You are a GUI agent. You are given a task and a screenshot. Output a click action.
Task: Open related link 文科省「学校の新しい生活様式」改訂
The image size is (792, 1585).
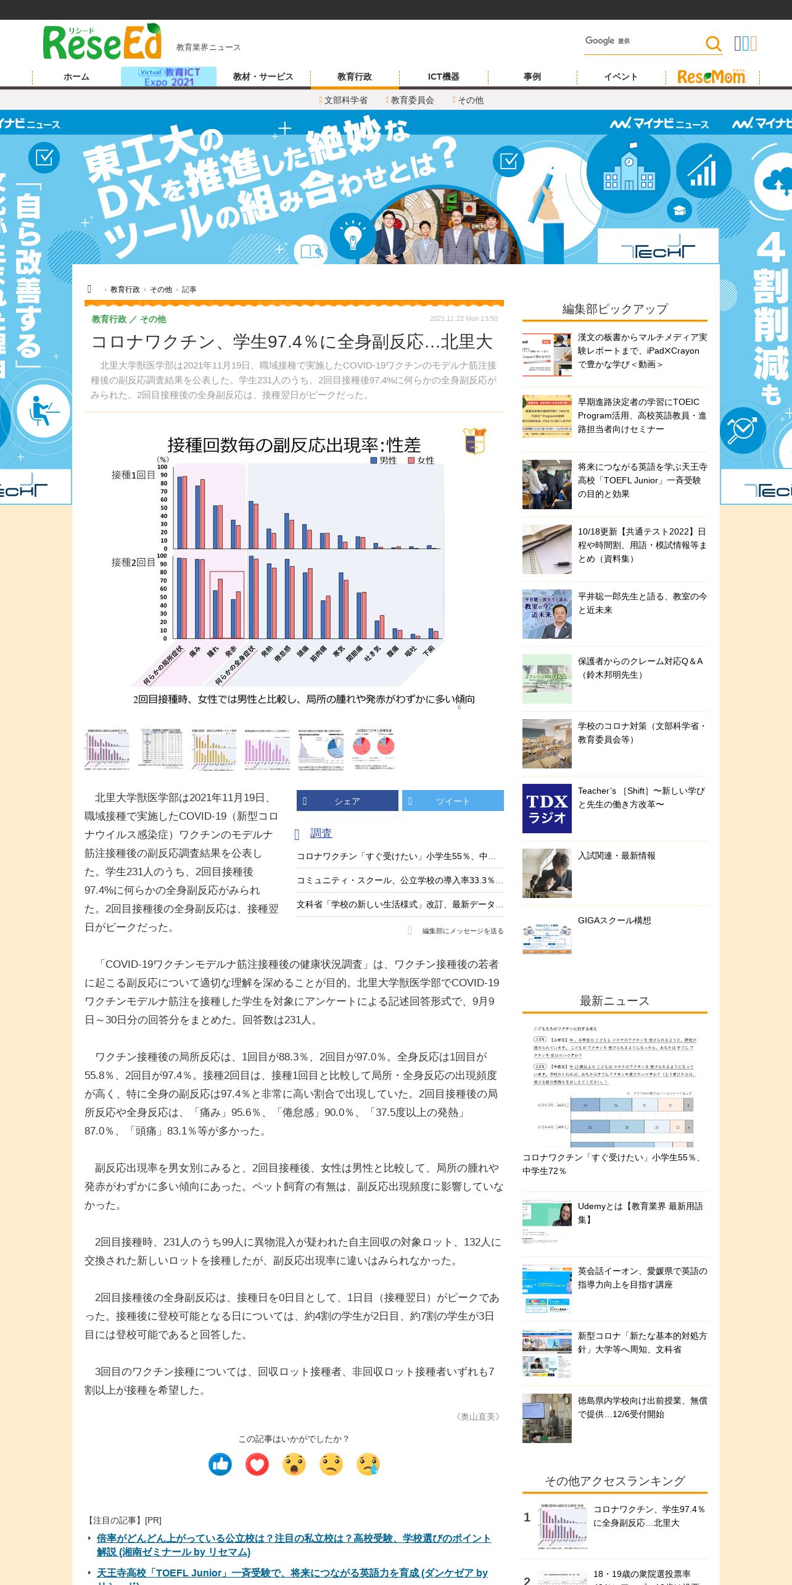(x=400, y=904)
